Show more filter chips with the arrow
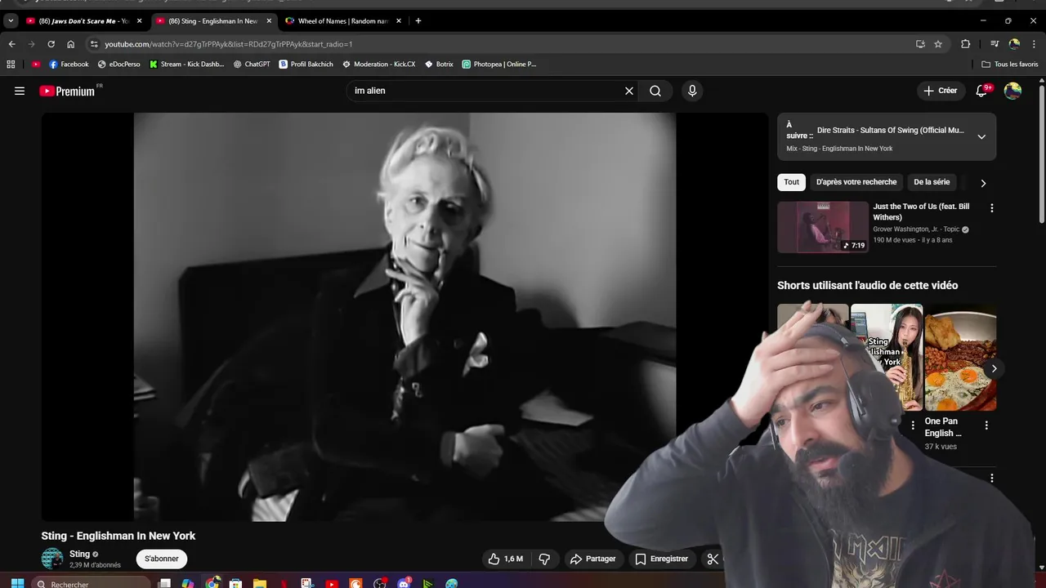The width and height of the screenshot is (1046, 588). pyautogui.click(x=983, y=183)
